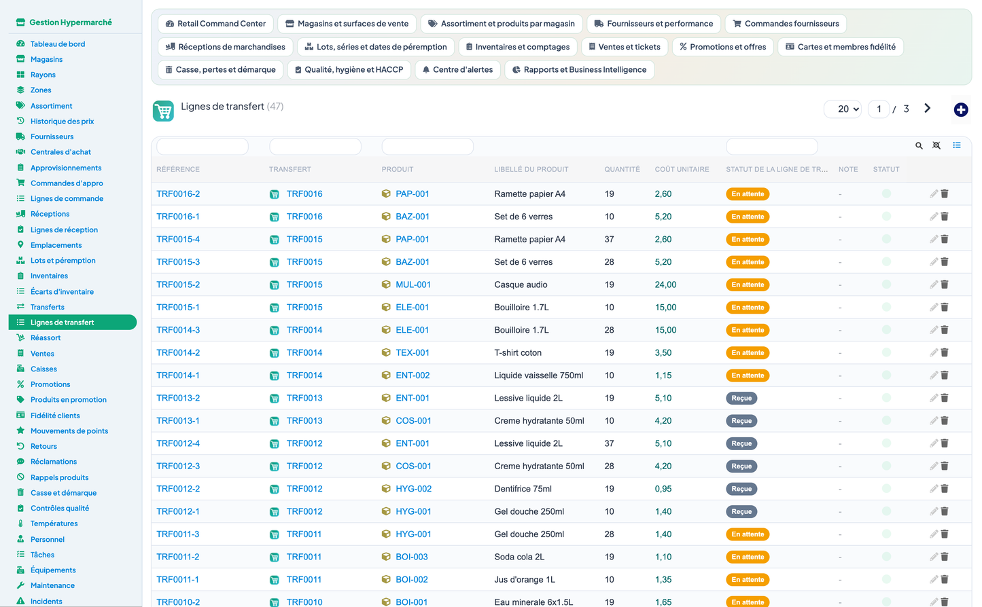This screenshot has width=982, height=607.
Task: Sort by the Quantité column header
Action: point(622,169)
